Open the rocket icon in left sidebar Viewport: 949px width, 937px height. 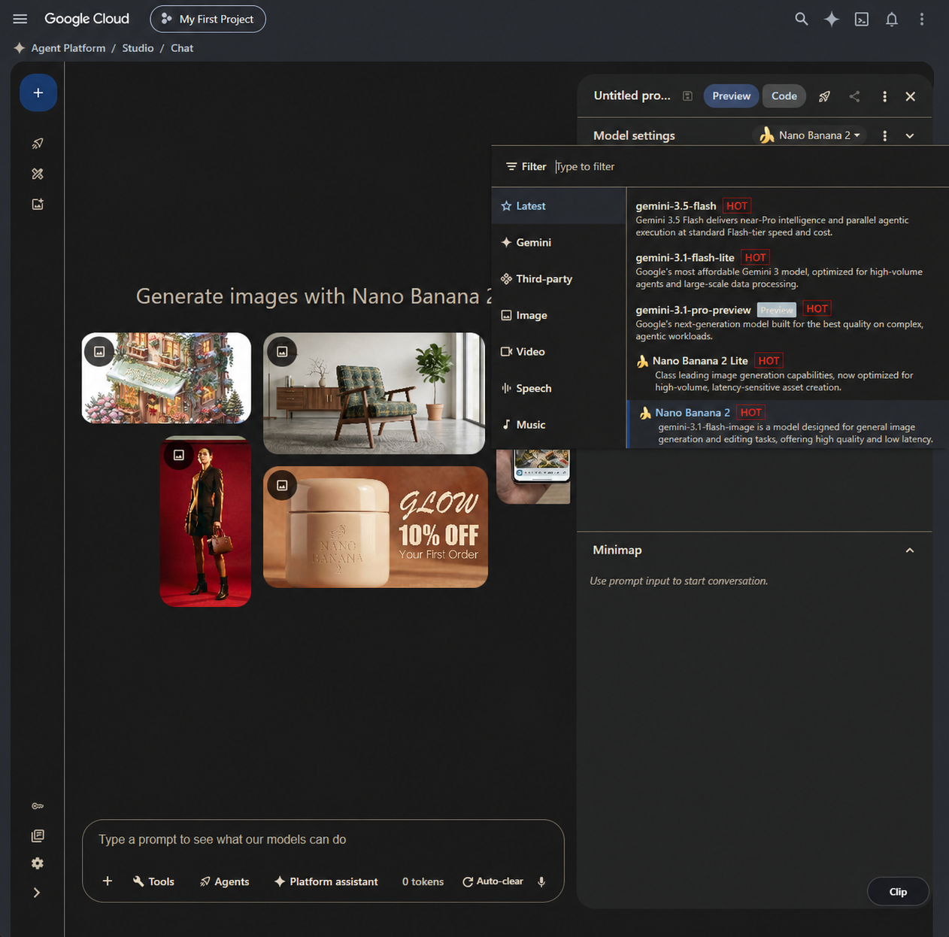(x=38, y=143)
